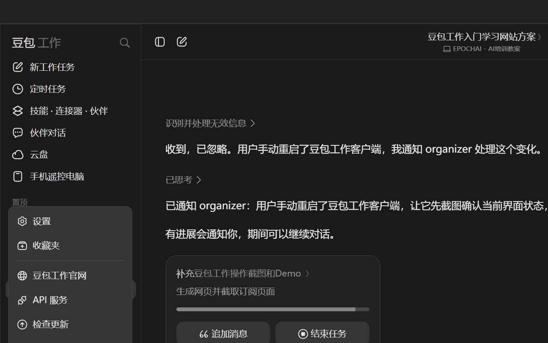Select 豆包工作官网 from the popup menu
The width and height of the screenshot is (548, 343).
click(x=70, y=276)
